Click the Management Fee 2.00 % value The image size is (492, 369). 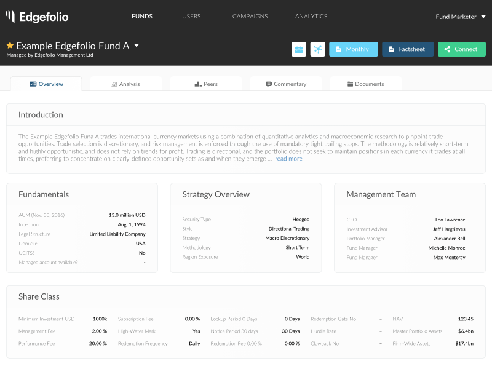(99, 331)
